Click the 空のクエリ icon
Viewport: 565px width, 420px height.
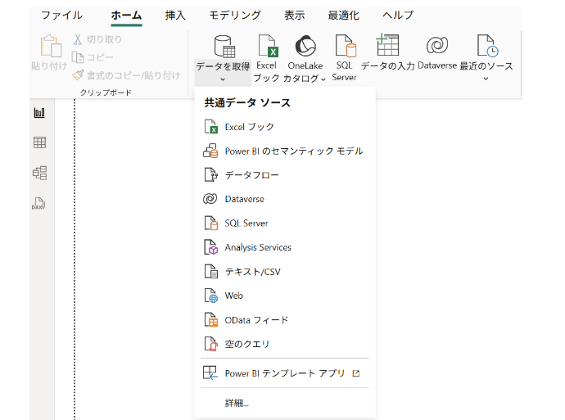[x=211, y=344]
